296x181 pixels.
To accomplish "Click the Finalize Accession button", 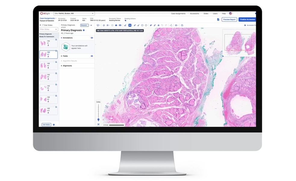I will point(247,20).
